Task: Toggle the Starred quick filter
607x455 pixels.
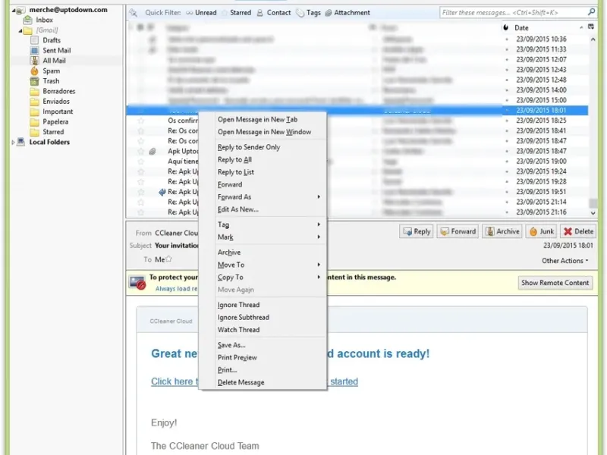Action: [x=236, y=13]
